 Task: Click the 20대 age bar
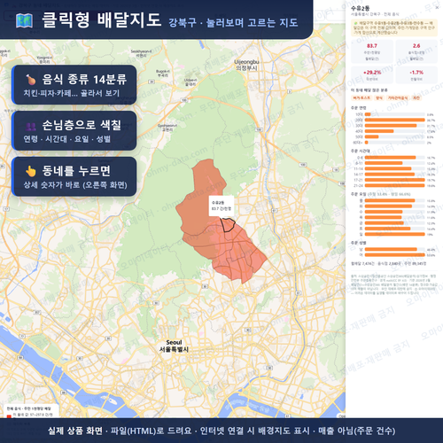click(x=394, y=120)
